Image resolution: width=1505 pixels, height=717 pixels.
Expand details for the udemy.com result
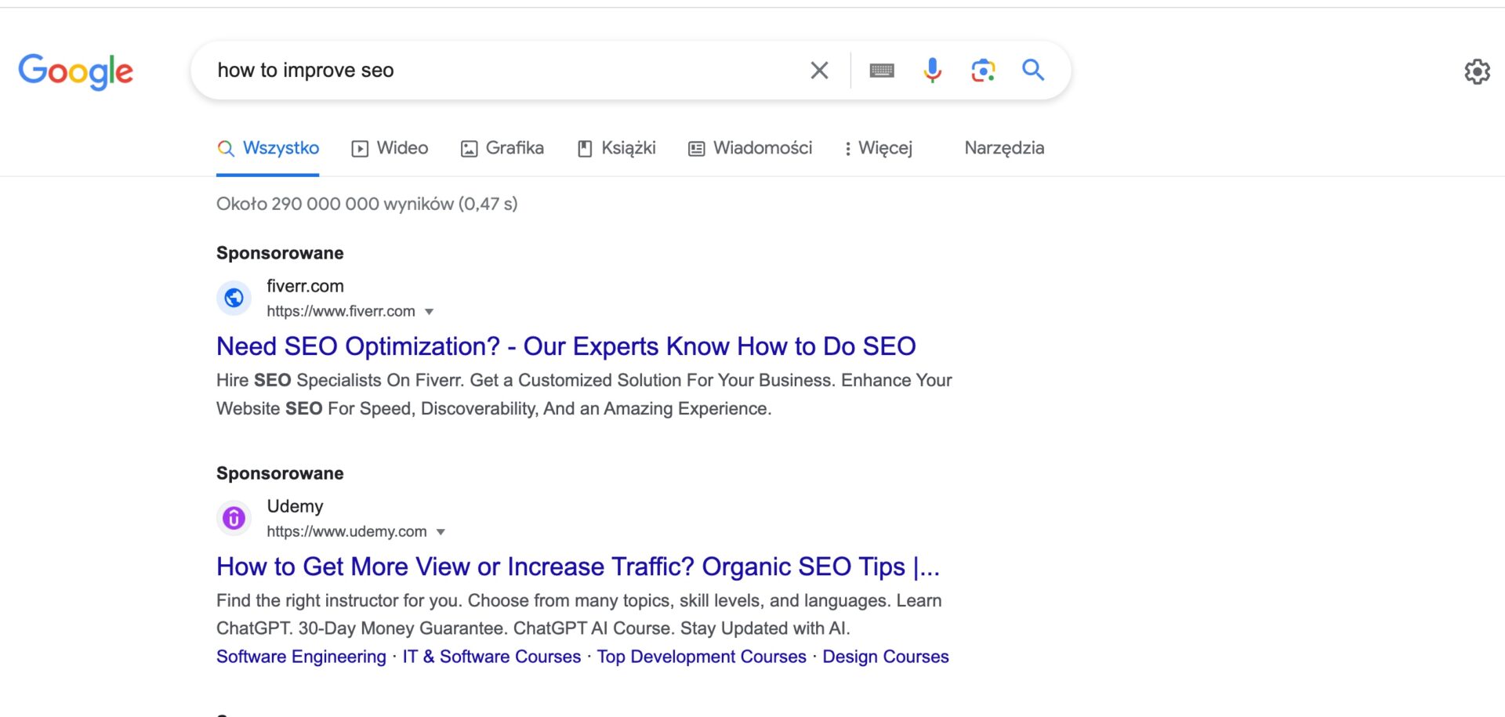[441, 531]
